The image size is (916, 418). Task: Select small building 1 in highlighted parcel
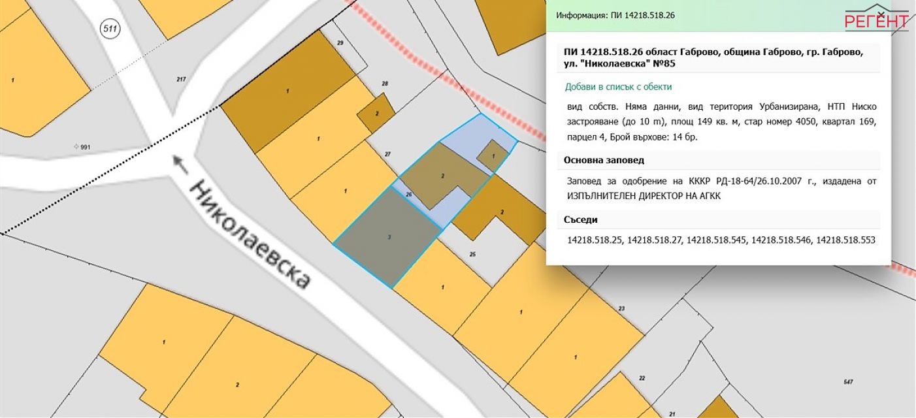(x=493, y=155)
